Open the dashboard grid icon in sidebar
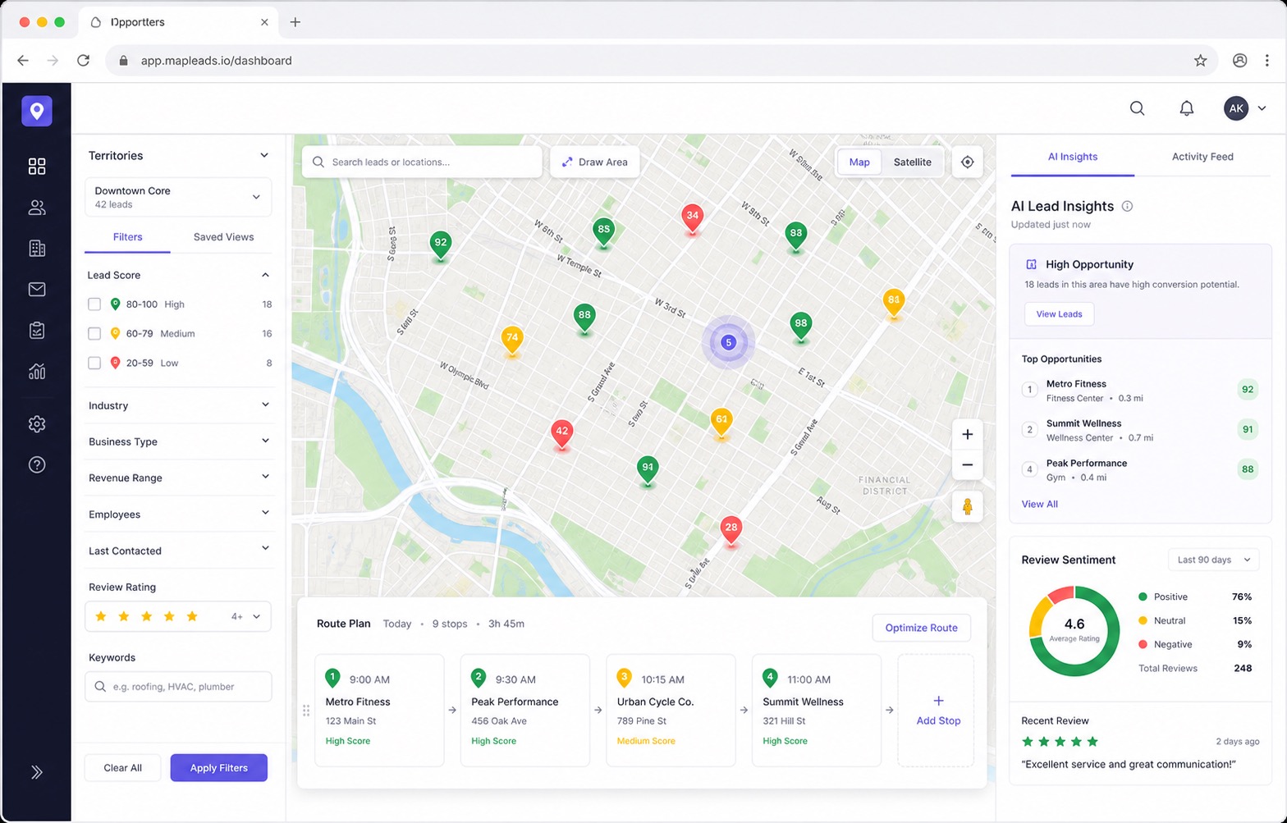Viewport: 1287px width, 823px height. [x=37, y=167]
